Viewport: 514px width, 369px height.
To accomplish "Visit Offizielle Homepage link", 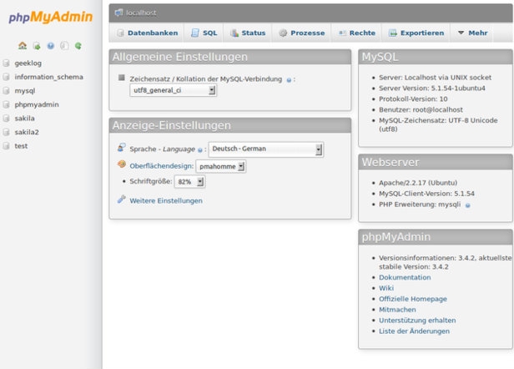I will (x=413, y=299).
